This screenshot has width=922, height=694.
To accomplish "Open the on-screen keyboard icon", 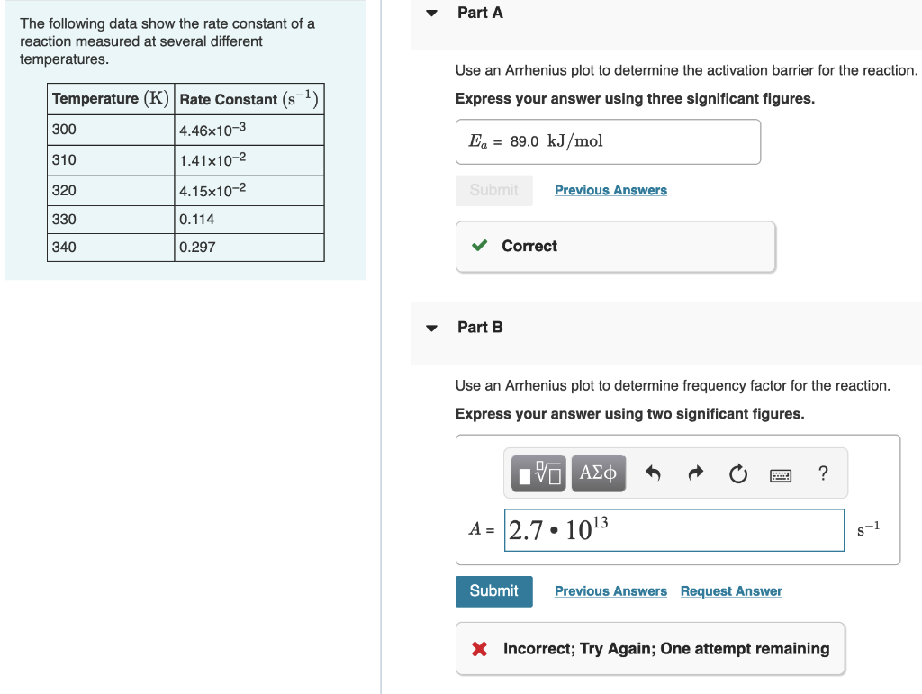I will tap(780, 473).
